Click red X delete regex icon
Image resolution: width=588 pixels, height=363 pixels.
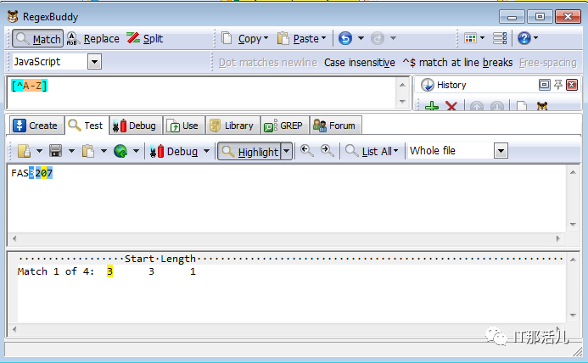tap(451, 107)
